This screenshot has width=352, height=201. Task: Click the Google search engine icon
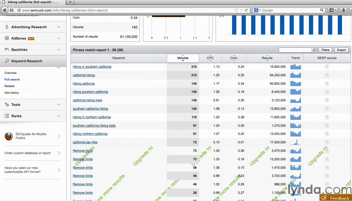click(256, 10)
